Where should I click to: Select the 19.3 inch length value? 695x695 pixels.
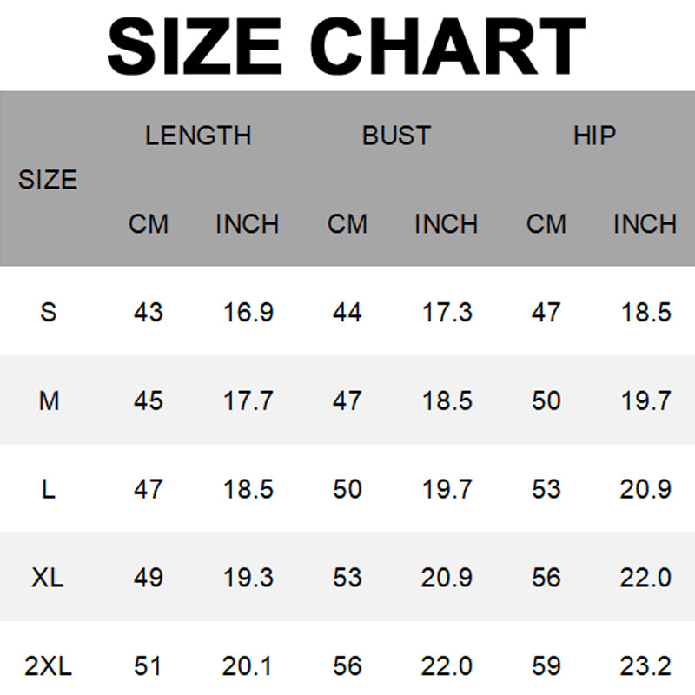pyautogui.click(x=248, y=578)
